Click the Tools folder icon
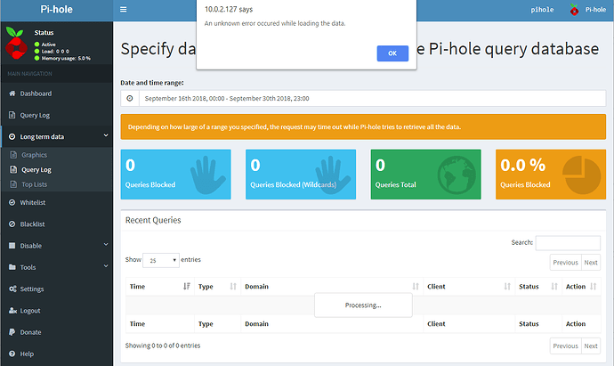The image size is (614, 366). coord(12,267)
